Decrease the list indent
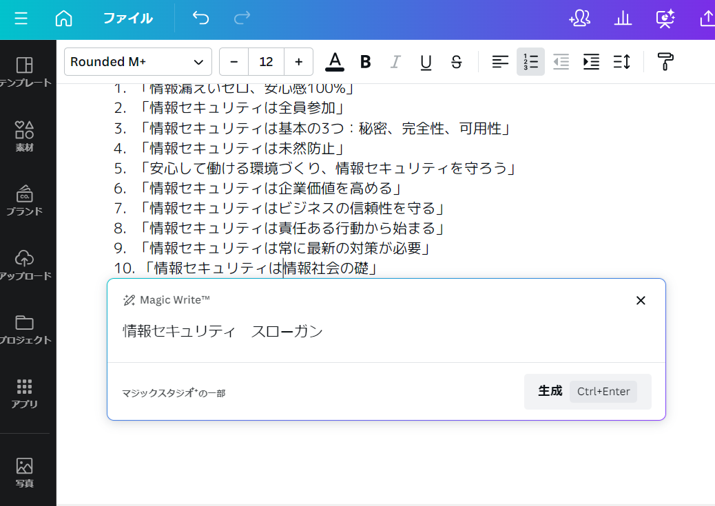This screenshot has width=715, height=506. click(x=561, y=61)
